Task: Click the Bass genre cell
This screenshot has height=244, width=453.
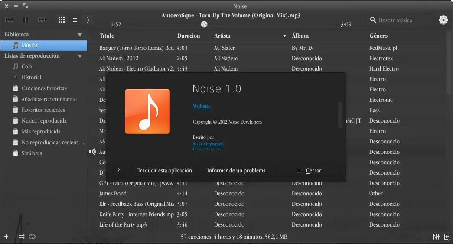Action: [x=375, y=111]
